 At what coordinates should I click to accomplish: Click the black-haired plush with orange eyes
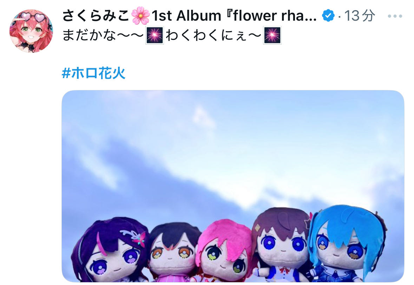[x=173, y=251]
